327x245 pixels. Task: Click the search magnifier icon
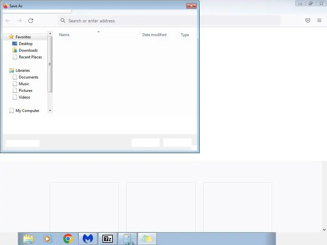click(x=63, y=20)
